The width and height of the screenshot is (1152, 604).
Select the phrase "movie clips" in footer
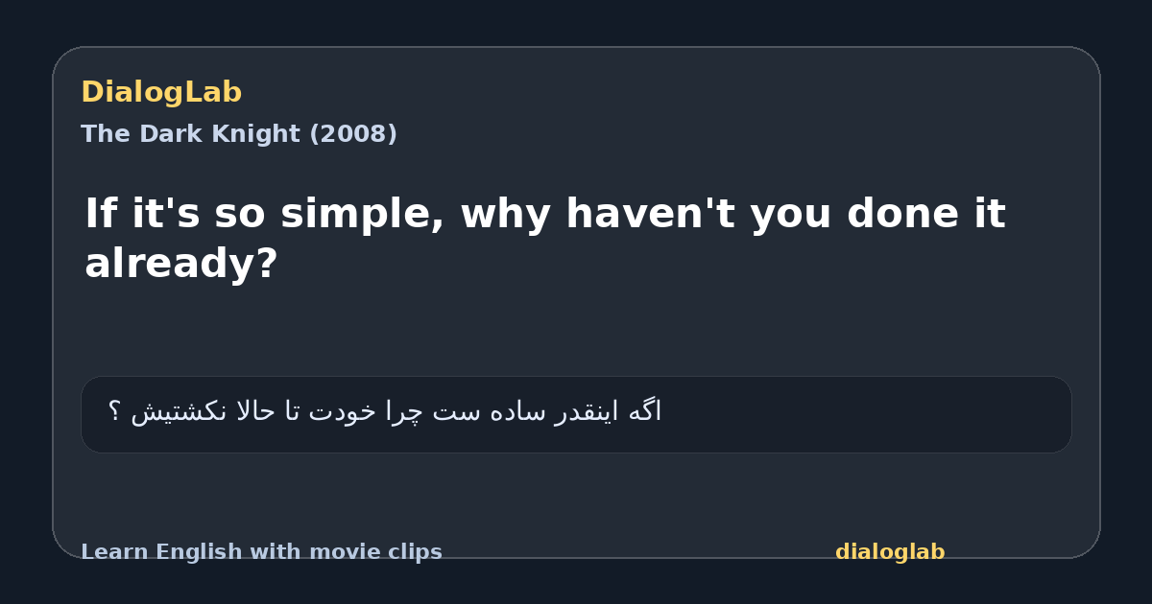[x=378, y=552]
